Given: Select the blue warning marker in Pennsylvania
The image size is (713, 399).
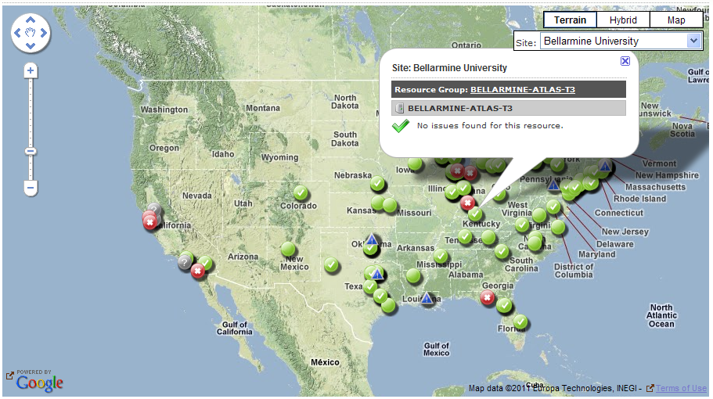Looking at the screenshot, I should point(553,185).
